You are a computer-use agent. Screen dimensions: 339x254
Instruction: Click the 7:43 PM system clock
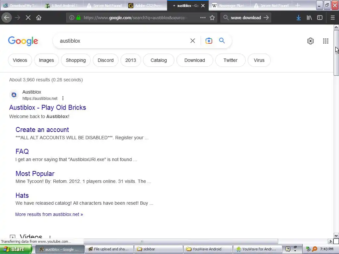tap(327, 249)
